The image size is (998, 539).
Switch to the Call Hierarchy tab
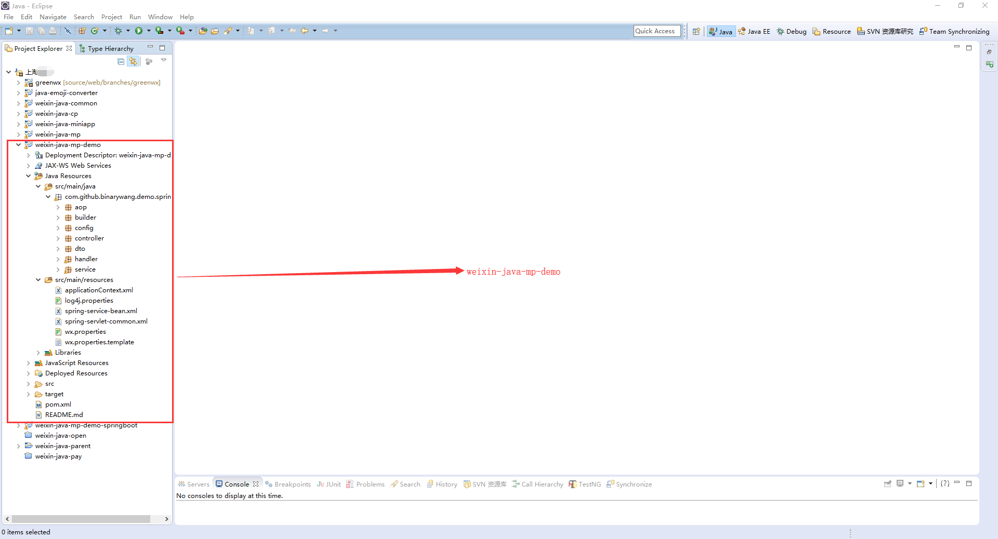[x=537, y=484]
